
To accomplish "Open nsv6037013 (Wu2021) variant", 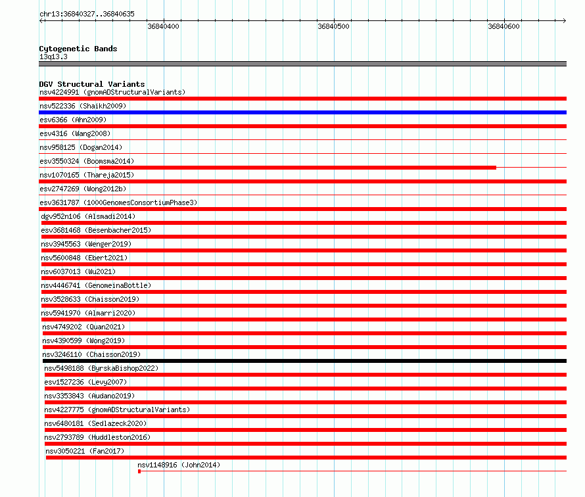I will (x=78, y=272).
